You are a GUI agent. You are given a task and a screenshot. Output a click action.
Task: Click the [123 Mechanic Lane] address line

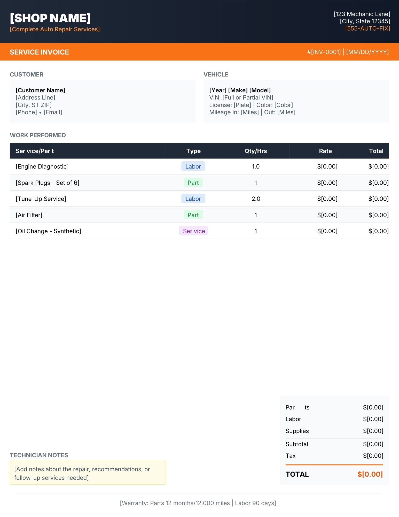coord(362,14)
